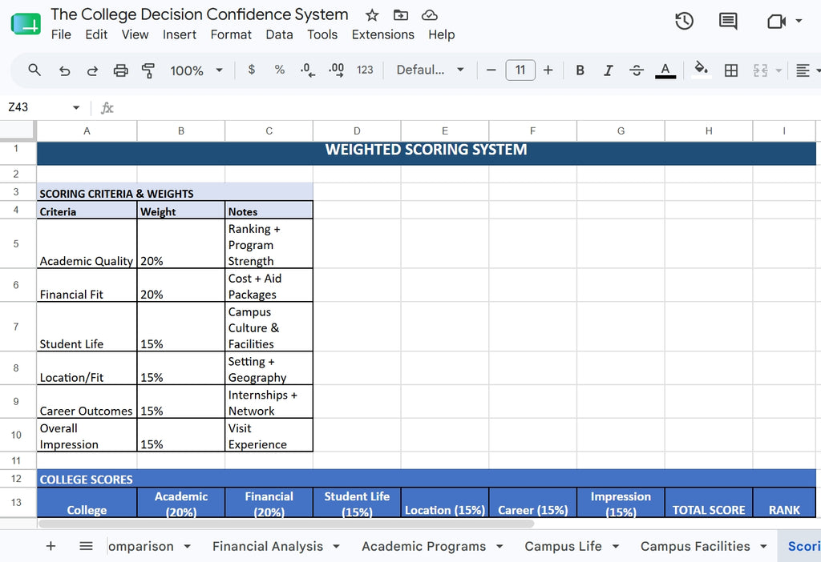Print the spreadsheet

pos(120,70)
